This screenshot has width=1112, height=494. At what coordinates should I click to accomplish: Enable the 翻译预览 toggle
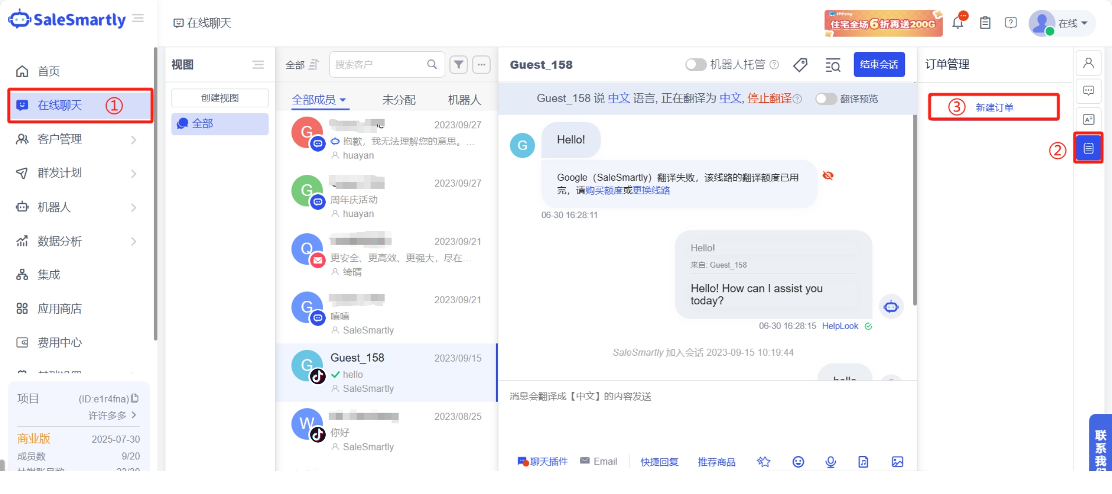[826, 99]
